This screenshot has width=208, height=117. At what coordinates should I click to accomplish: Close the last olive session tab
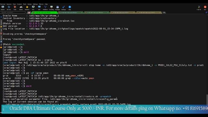[160, 13]
